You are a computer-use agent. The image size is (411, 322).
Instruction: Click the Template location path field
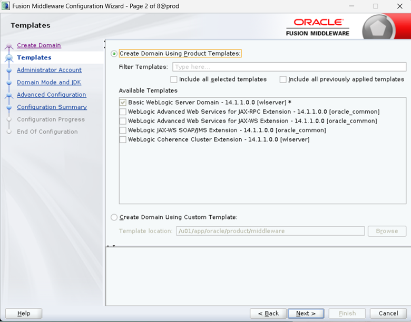tap(270, 231)
